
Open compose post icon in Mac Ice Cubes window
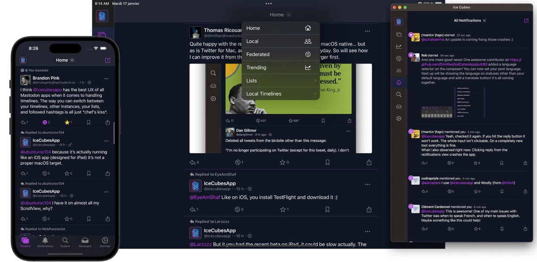(526, 21)
